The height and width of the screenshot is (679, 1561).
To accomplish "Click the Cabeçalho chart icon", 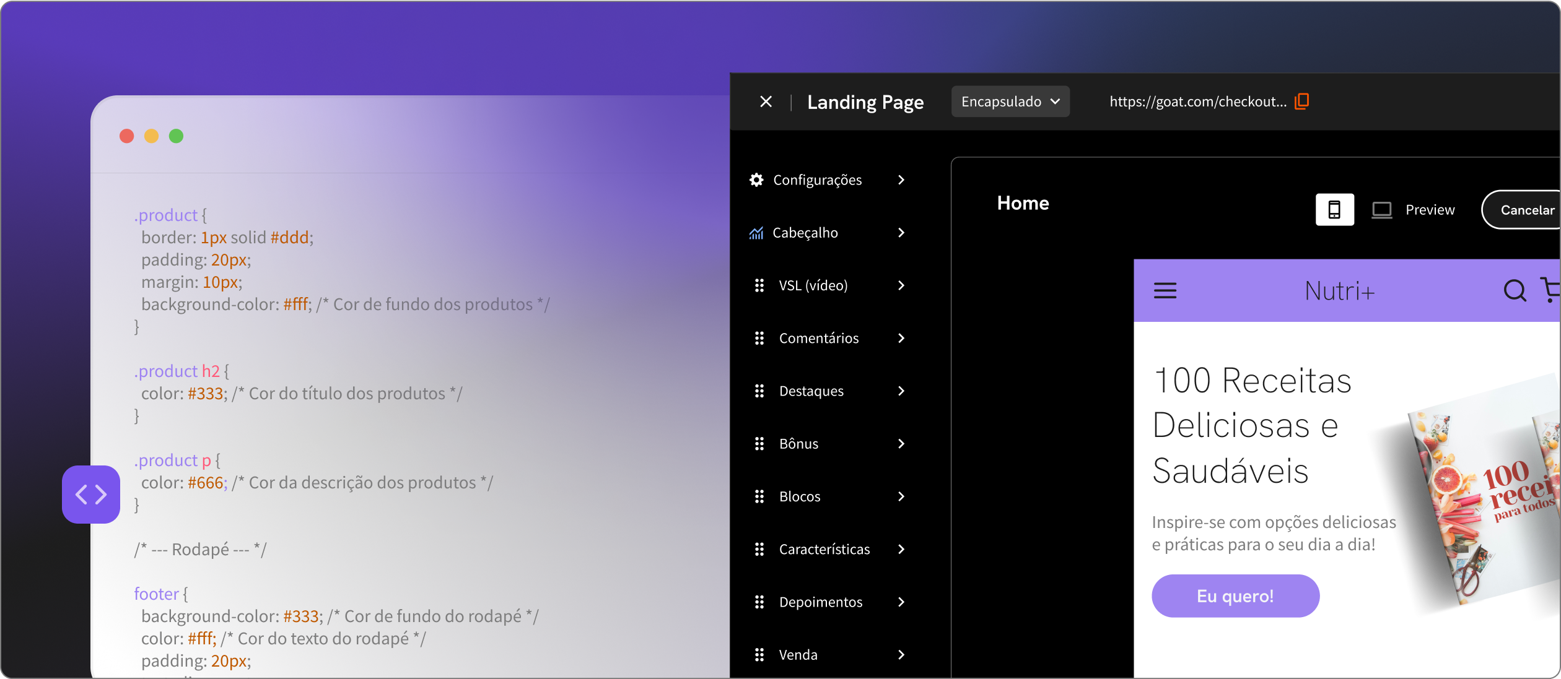I will 756,233.
